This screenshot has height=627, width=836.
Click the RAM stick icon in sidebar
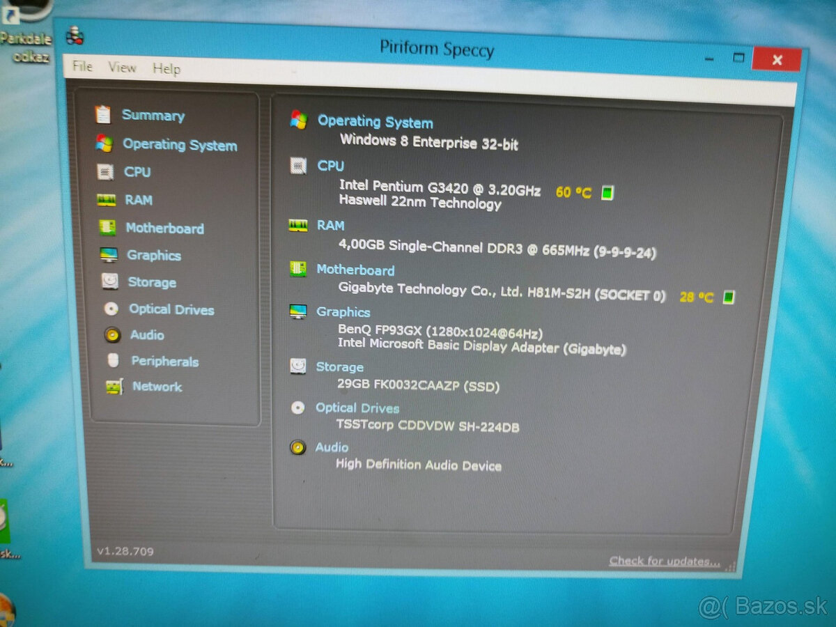[x=106, y=200]
